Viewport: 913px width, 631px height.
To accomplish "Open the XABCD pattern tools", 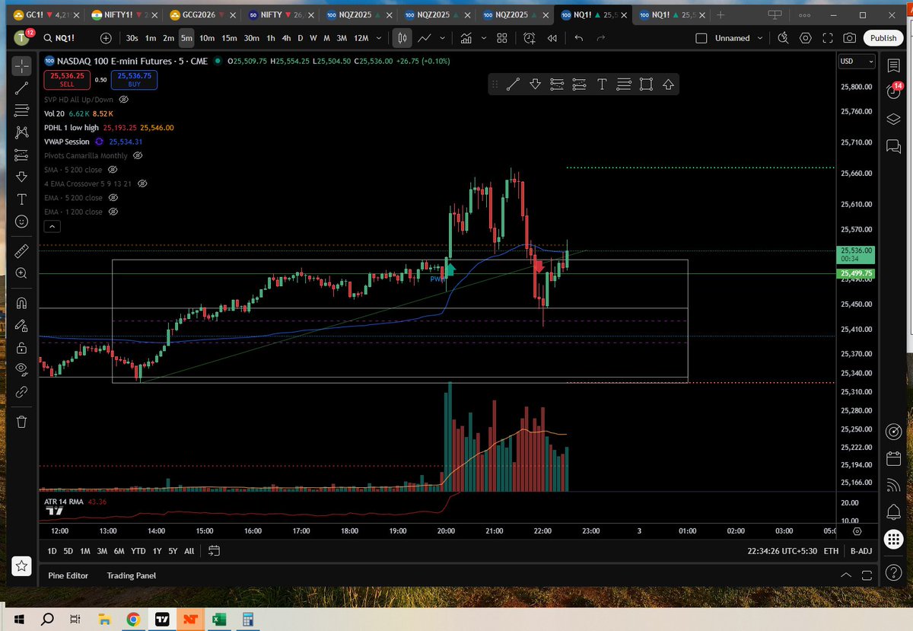I will [x=22, y=132].
